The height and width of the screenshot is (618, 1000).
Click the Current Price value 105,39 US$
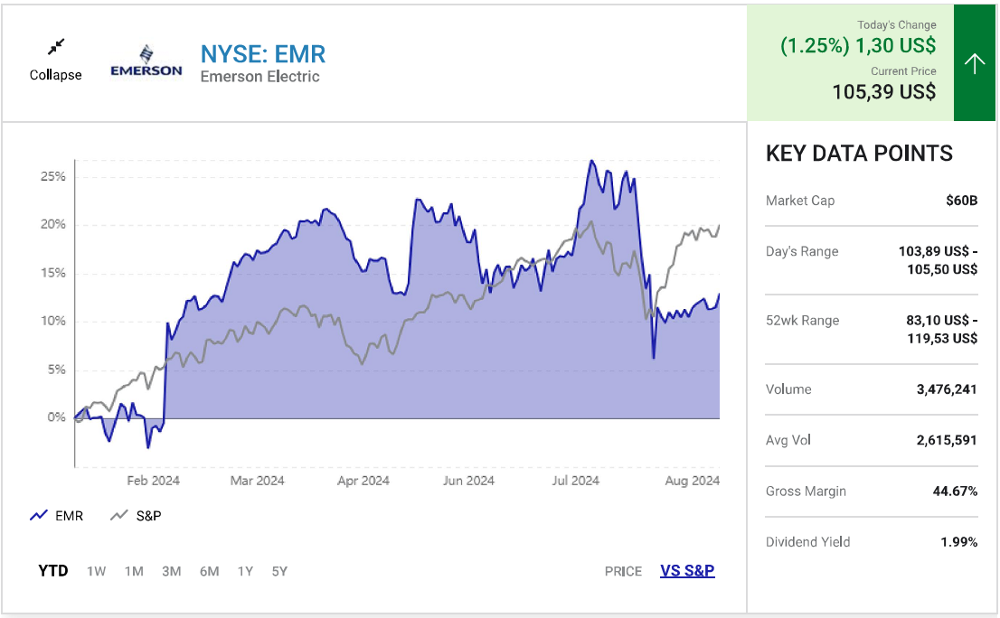click(x=883, y=91)
